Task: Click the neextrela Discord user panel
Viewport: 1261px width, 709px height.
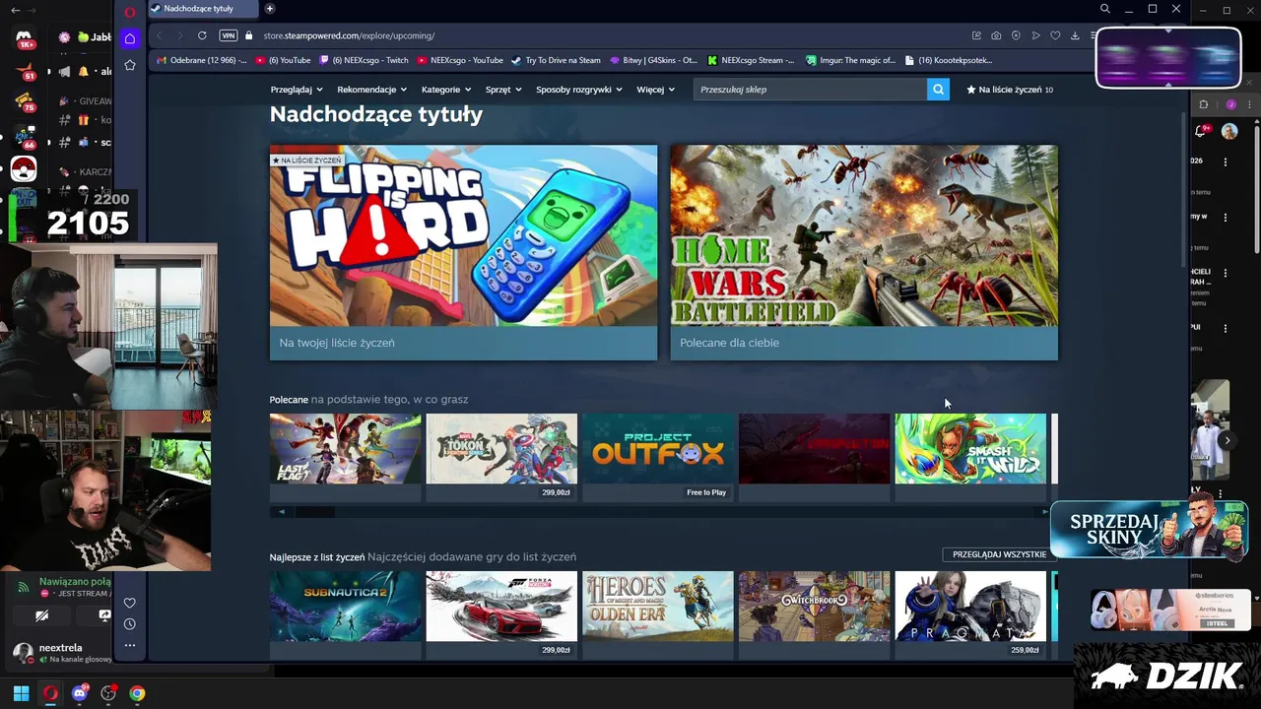Action: [x=61, y=653]
